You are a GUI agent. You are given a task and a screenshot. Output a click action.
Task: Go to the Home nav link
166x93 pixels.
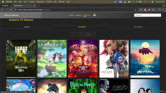pyautogui.click(x=71, y=15)
